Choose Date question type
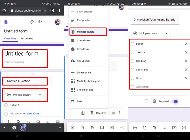The height and width of the screenshot is (140, 190). click(88, 101)
